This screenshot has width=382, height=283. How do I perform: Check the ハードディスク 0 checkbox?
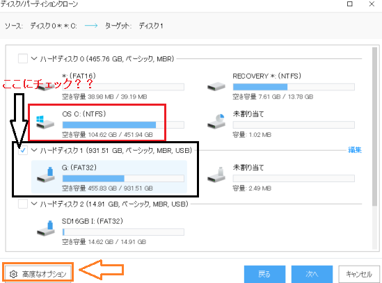(x=23, y=58)
